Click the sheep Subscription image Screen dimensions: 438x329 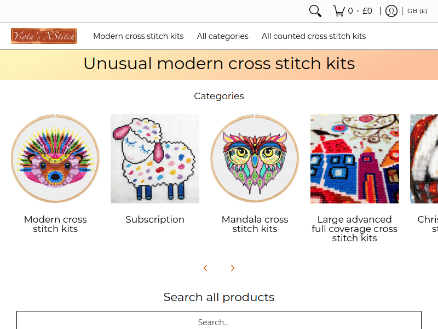155,158
